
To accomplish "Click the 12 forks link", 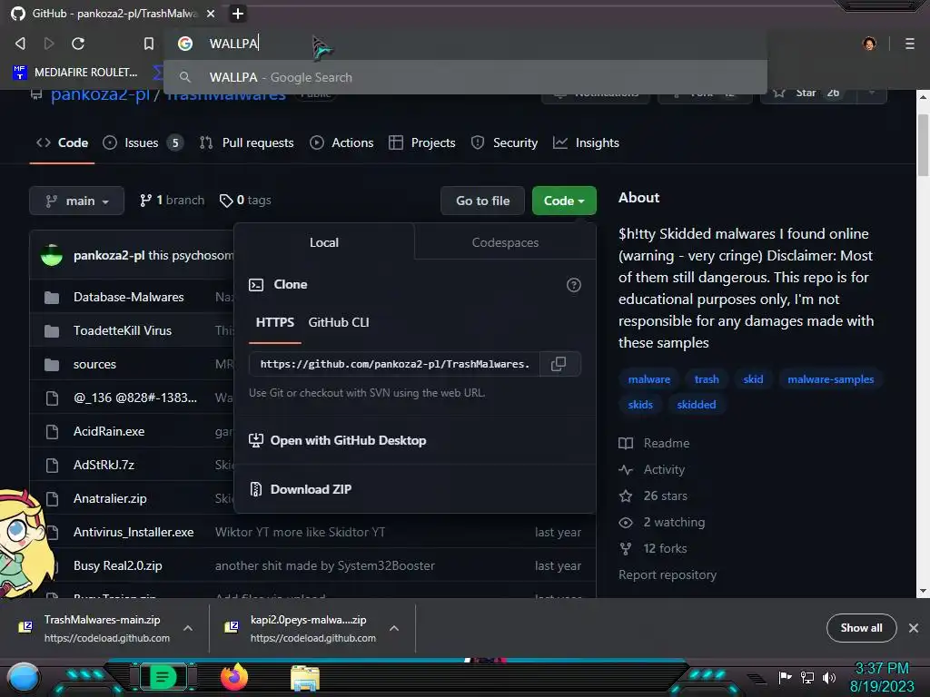I will (653, 549).
